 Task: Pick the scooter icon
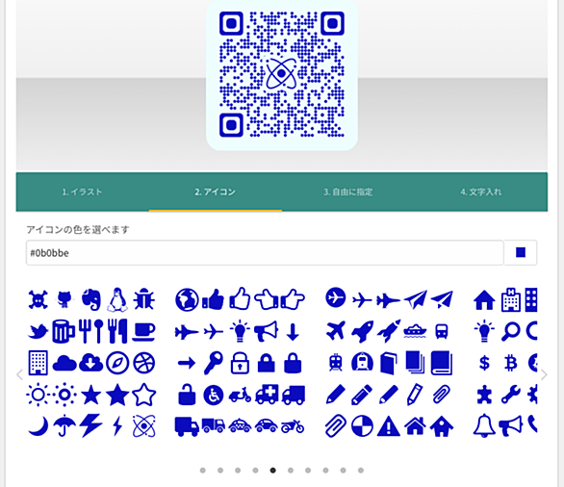click(240, 395)
